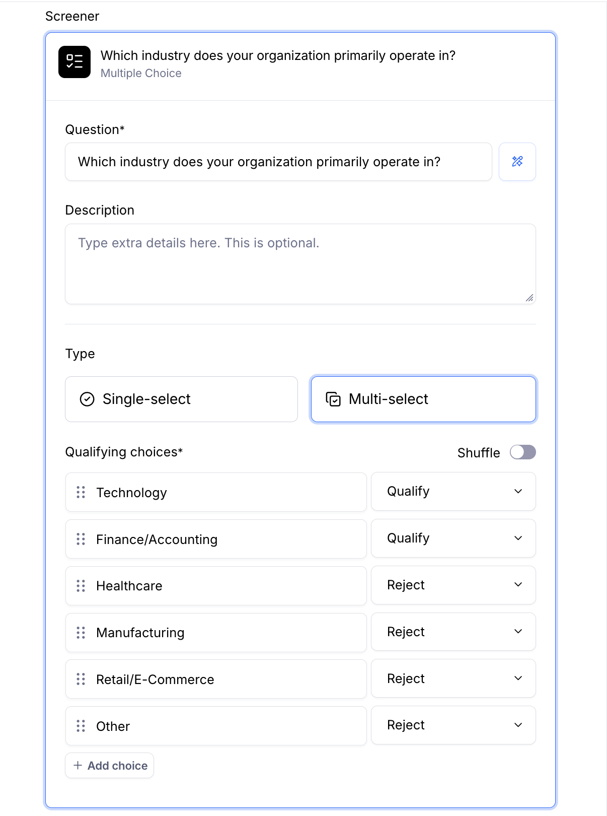
Task: Click the Question text input field
Action: [278, 162]
